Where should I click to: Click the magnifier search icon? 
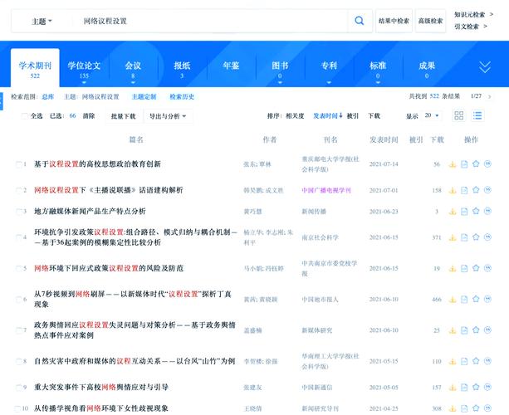point(359,21)
